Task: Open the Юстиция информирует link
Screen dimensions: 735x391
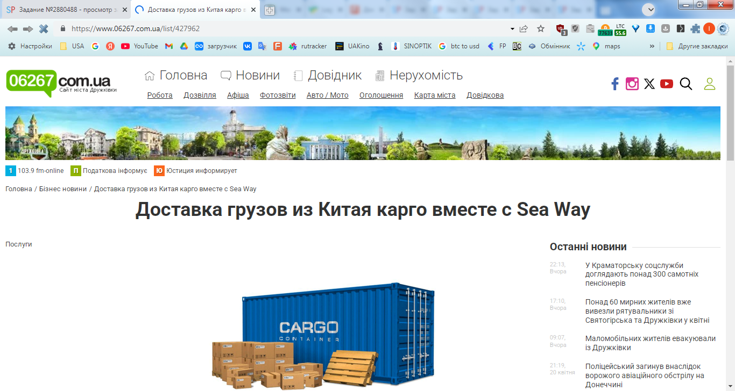Action: pos(195,171)
